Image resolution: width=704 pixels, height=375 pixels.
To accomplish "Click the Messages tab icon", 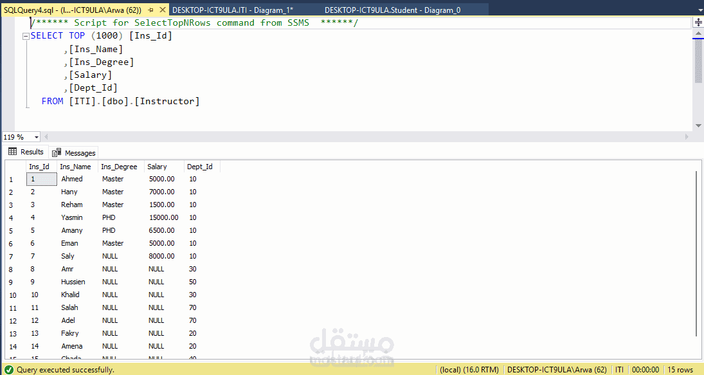I will pyautogui.click(x=57, y=152).
